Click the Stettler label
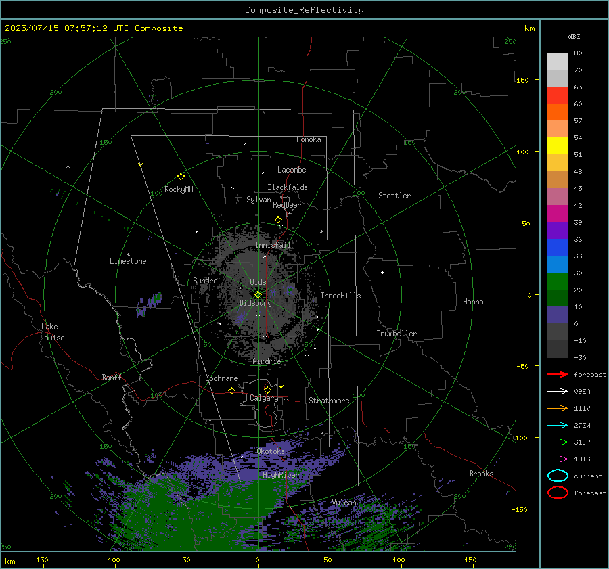 [x=394, y=196]
